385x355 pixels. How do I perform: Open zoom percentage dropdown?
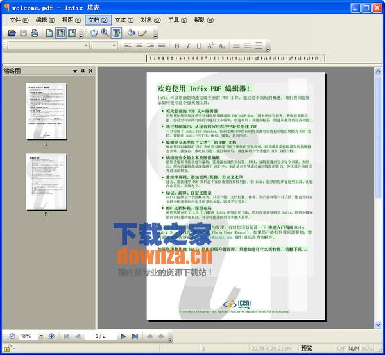(x=41, y=336)
